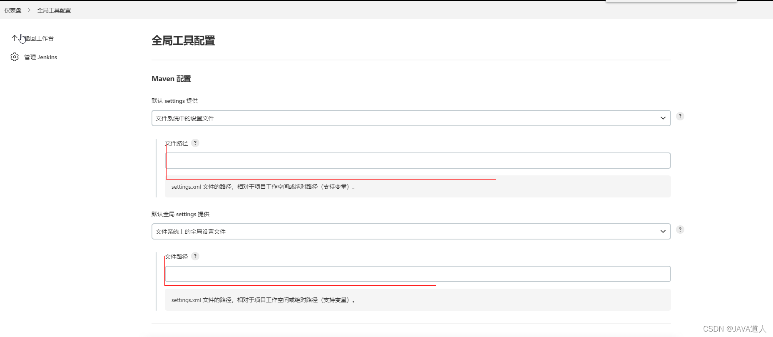Image resolution: width=773 pixels, height=337 pixels.
Task: Click help icon beside first 文件路径 label
Action: 195,143
